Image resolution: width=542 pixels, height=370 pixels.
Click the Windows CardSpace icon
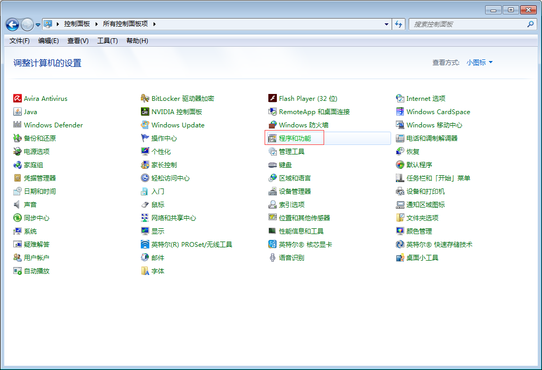tap(400, 111)
